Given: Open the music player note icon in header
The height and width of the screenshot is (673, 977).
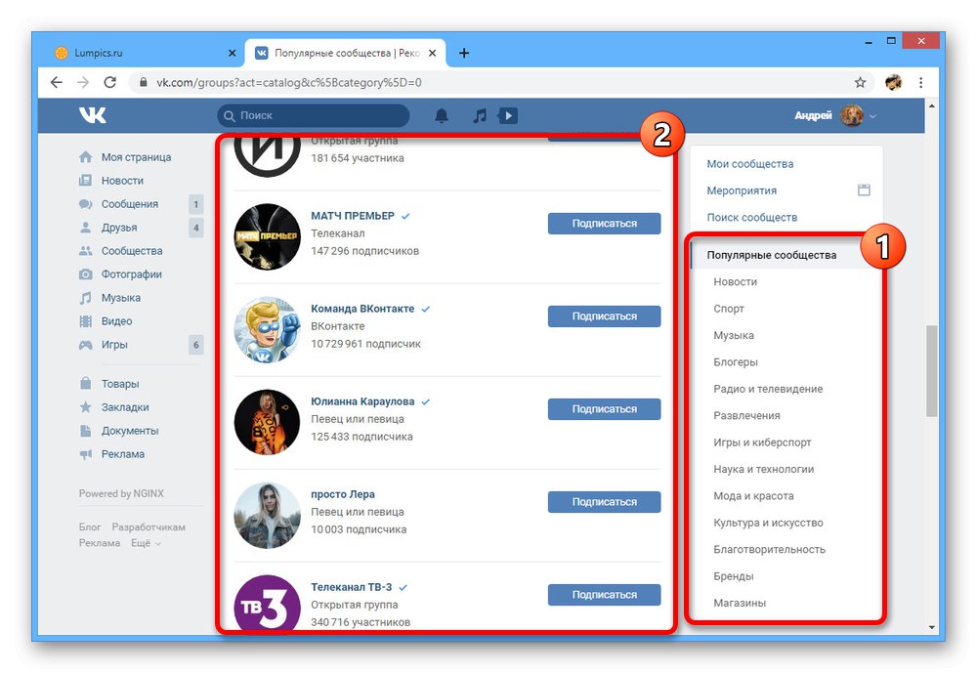Looking at the screenshot, I should tap(479, 115).
